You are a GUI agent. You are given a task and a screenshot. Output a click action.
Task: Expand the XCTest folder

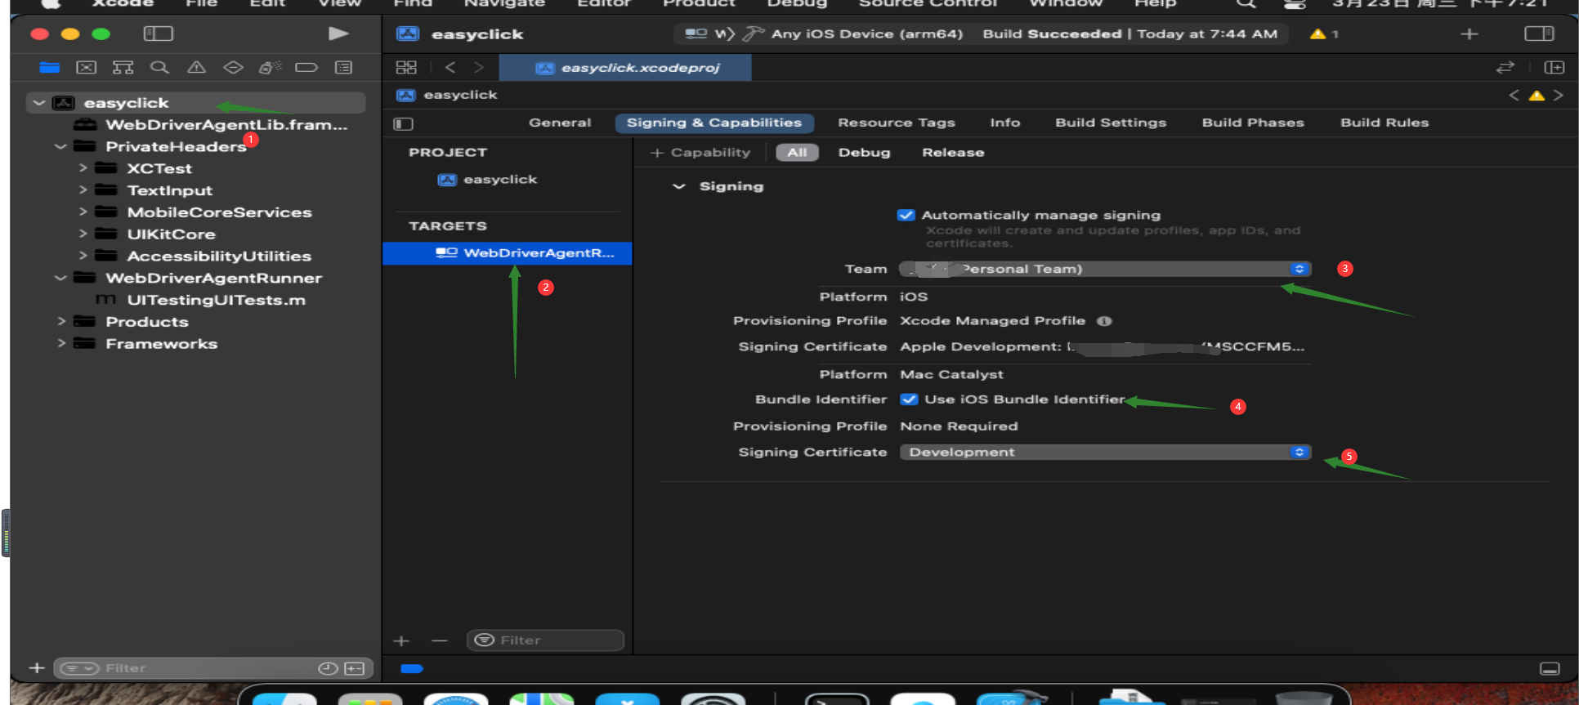83,168
